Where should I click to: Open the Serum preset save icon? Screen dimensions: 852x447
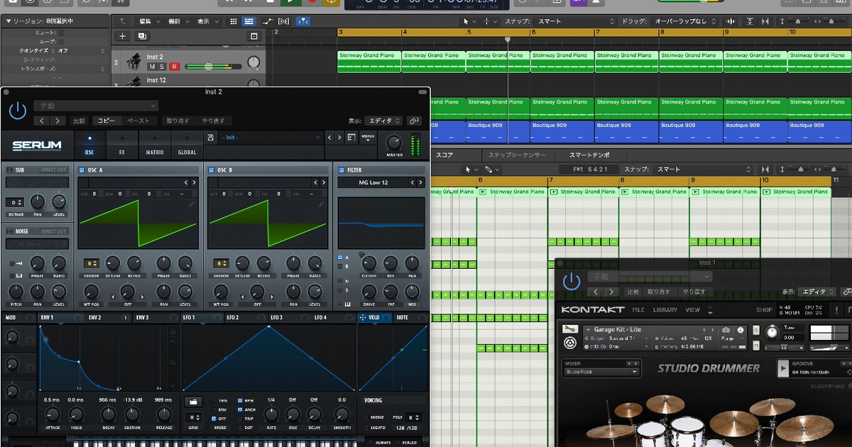(x=211, y=138)
